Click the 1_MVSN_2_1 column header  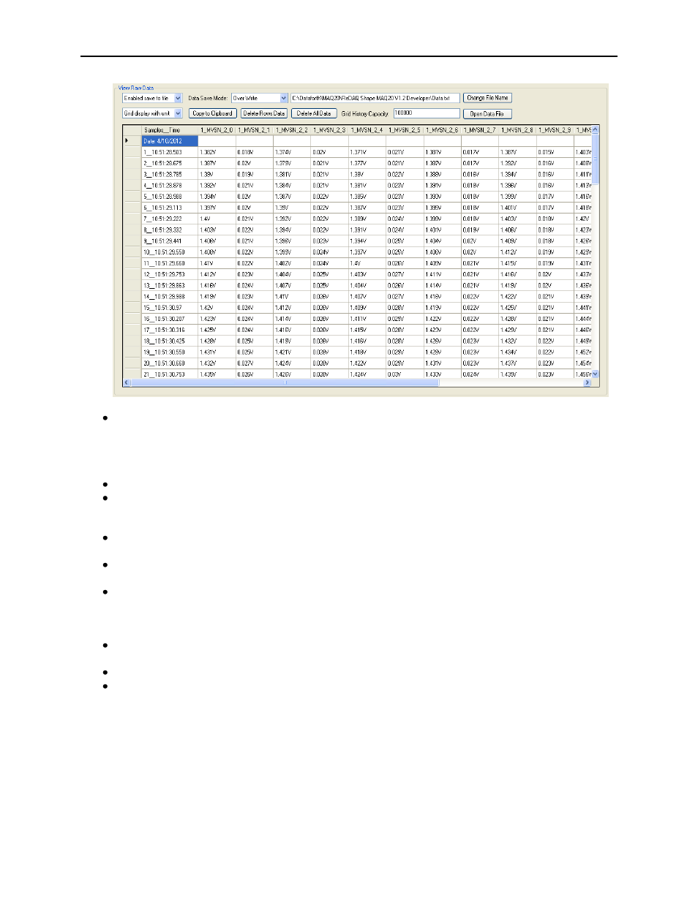click(254, 130)
